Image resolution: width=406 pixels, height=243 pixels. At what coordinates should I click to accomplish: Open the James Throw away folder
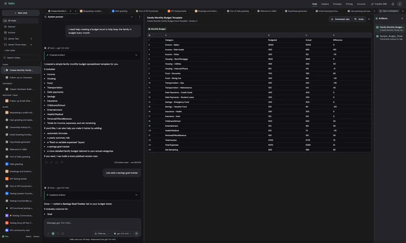pos(20,45)
